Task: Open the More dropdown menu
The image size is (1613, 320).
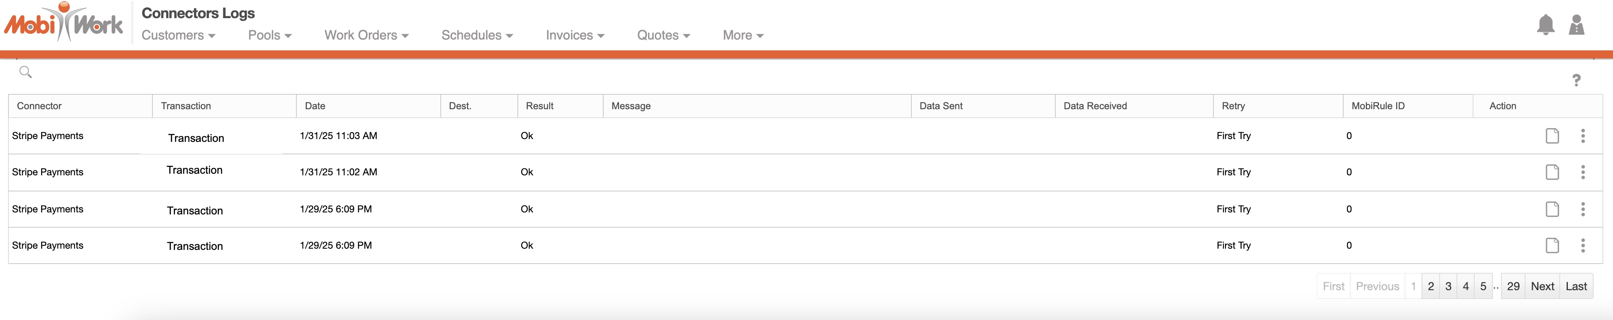Action: coord(743,36)
